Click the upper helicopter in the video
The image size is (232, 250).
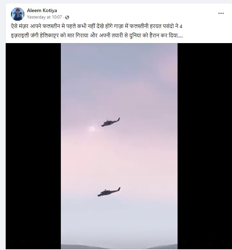(x=111, y=122)
